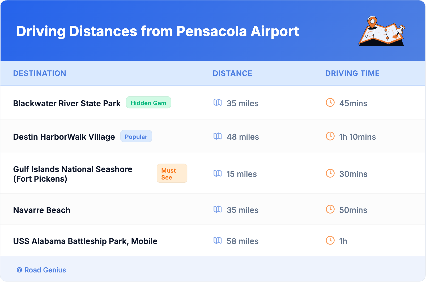This screenshot has height=282, width=426.
Task: Click map icon beside 58 miles
Action: pos(218,241)
